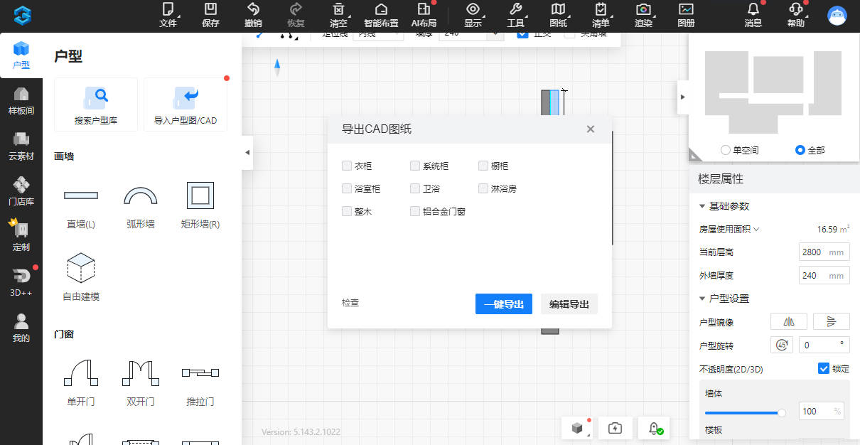The height and width of the screenshot is (445, 860).
Task: Select the 撤销 (undo) toolbar icon
Action: [x=253, y=16]
